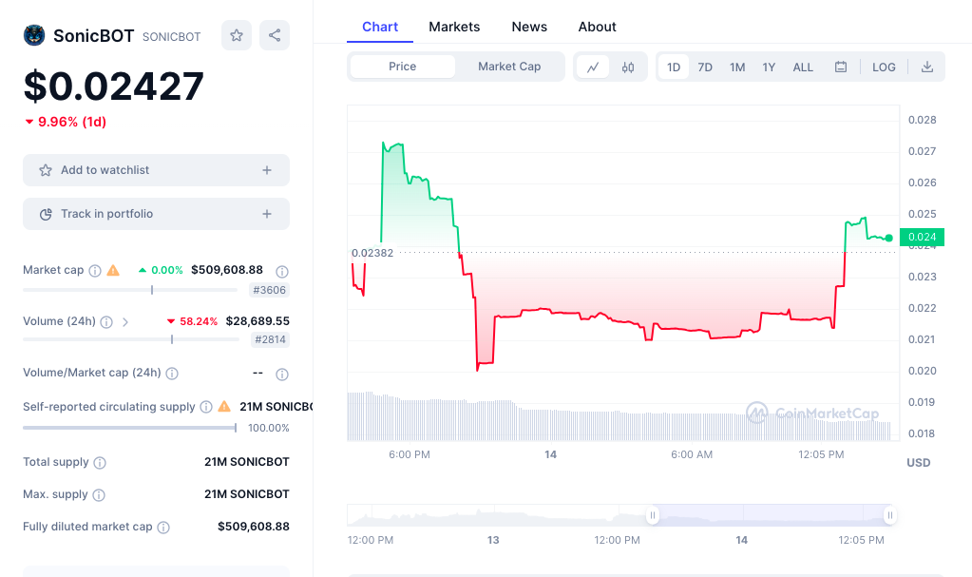Click the warning triangle next to Market cap

(113, 270)
